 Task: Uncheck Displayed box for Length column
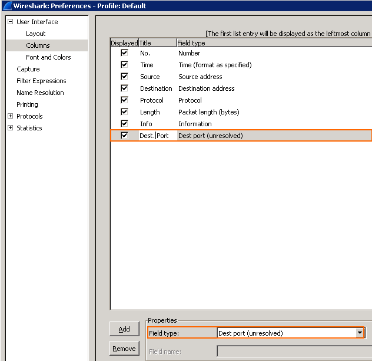[124, 111]
